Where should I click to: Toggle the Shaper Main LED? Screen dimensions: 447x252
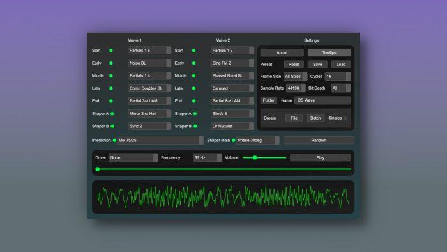click(234, 141)
